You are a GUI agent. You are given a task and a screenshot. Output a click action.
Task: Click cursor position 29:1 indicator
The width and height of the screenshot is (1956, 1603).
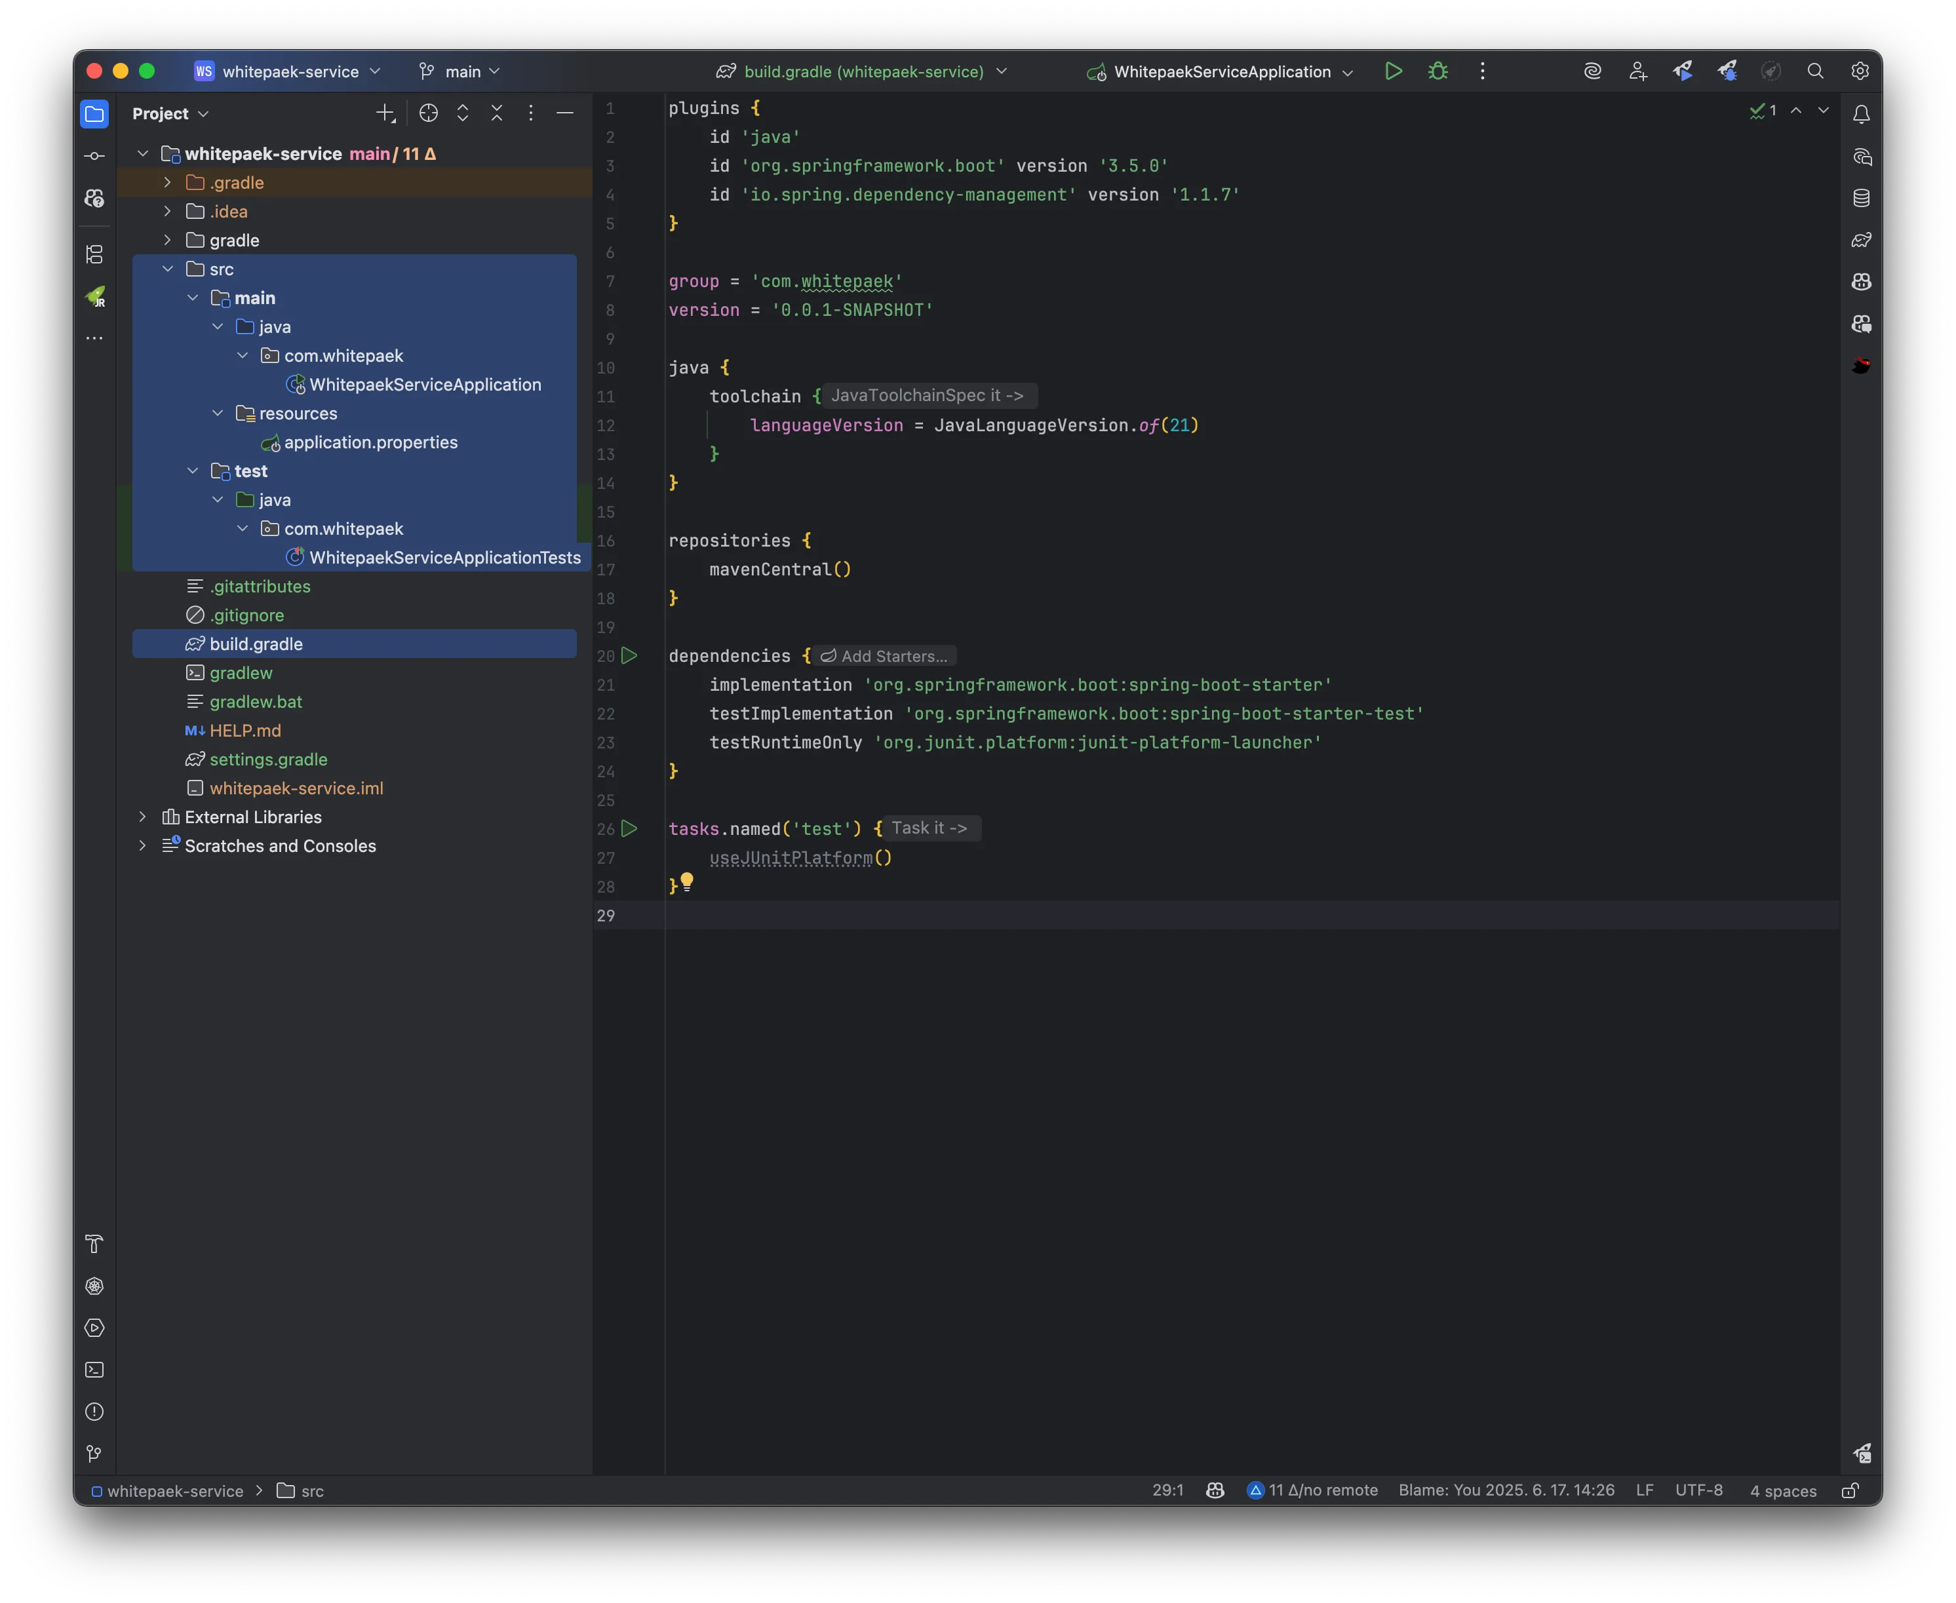pyautogui.click(x=1168, y=1490)
